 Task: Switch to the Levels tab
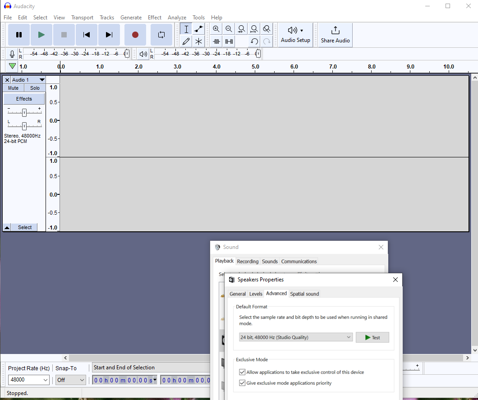coord(256,294)
